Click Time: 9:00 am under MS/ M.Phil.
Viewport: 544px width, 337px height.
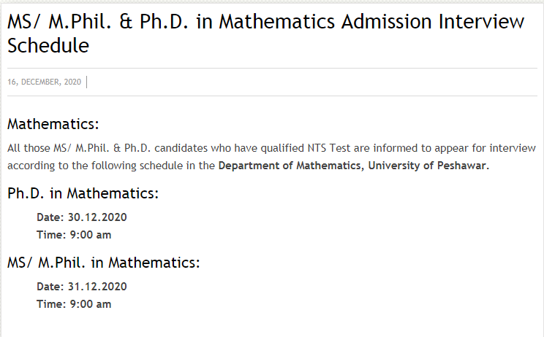(x=74, y=304)
